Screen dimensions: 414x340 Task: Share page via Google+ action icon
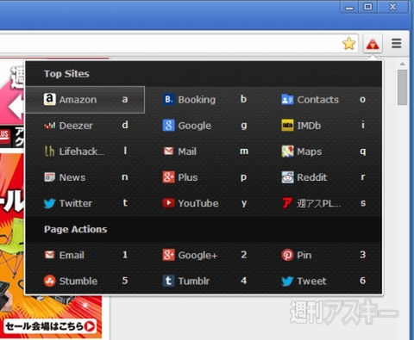coord(168,255)
